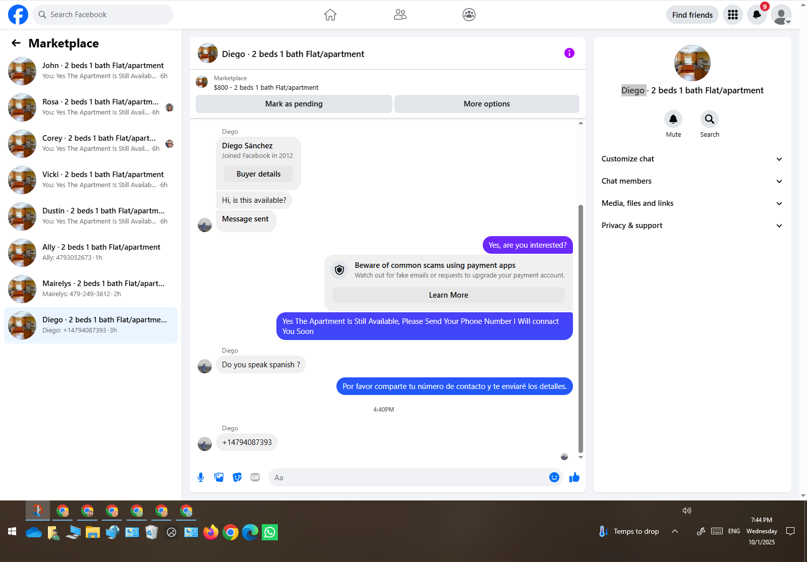
Task: Open Rosa's apartment conversation
Action: click(x=91, y=107)
